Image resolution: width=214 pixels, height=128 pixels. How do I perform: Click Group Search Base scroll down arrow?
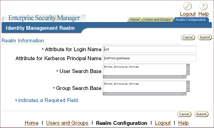point(188,90)
